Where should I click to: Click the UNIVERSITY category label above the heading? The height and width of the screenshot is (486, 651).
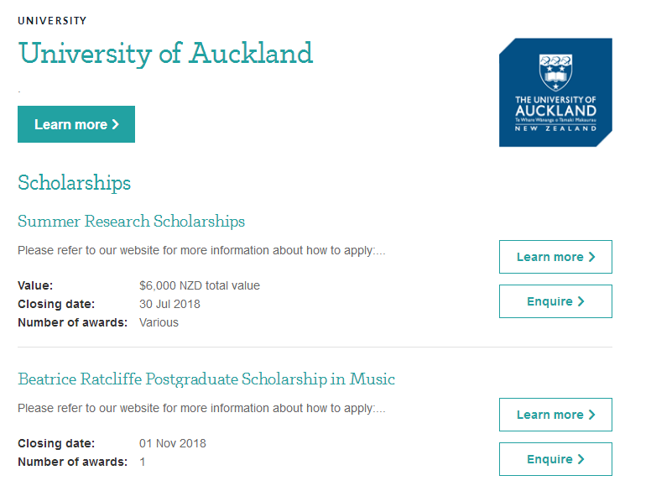[52, 21]
